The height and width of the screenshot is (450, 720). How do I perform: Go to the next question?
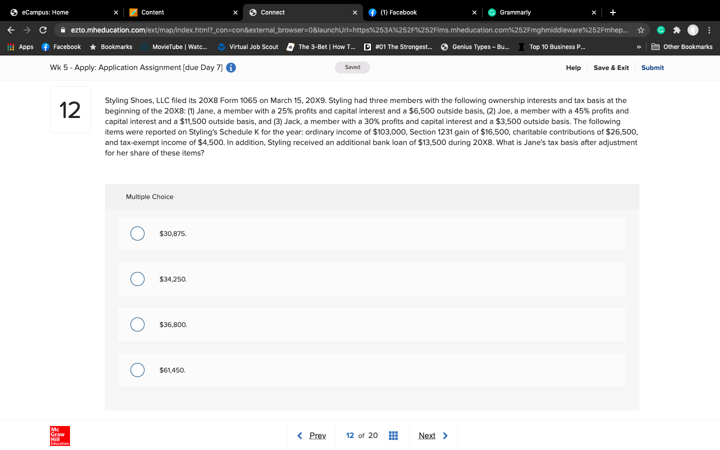click(433, 435)
